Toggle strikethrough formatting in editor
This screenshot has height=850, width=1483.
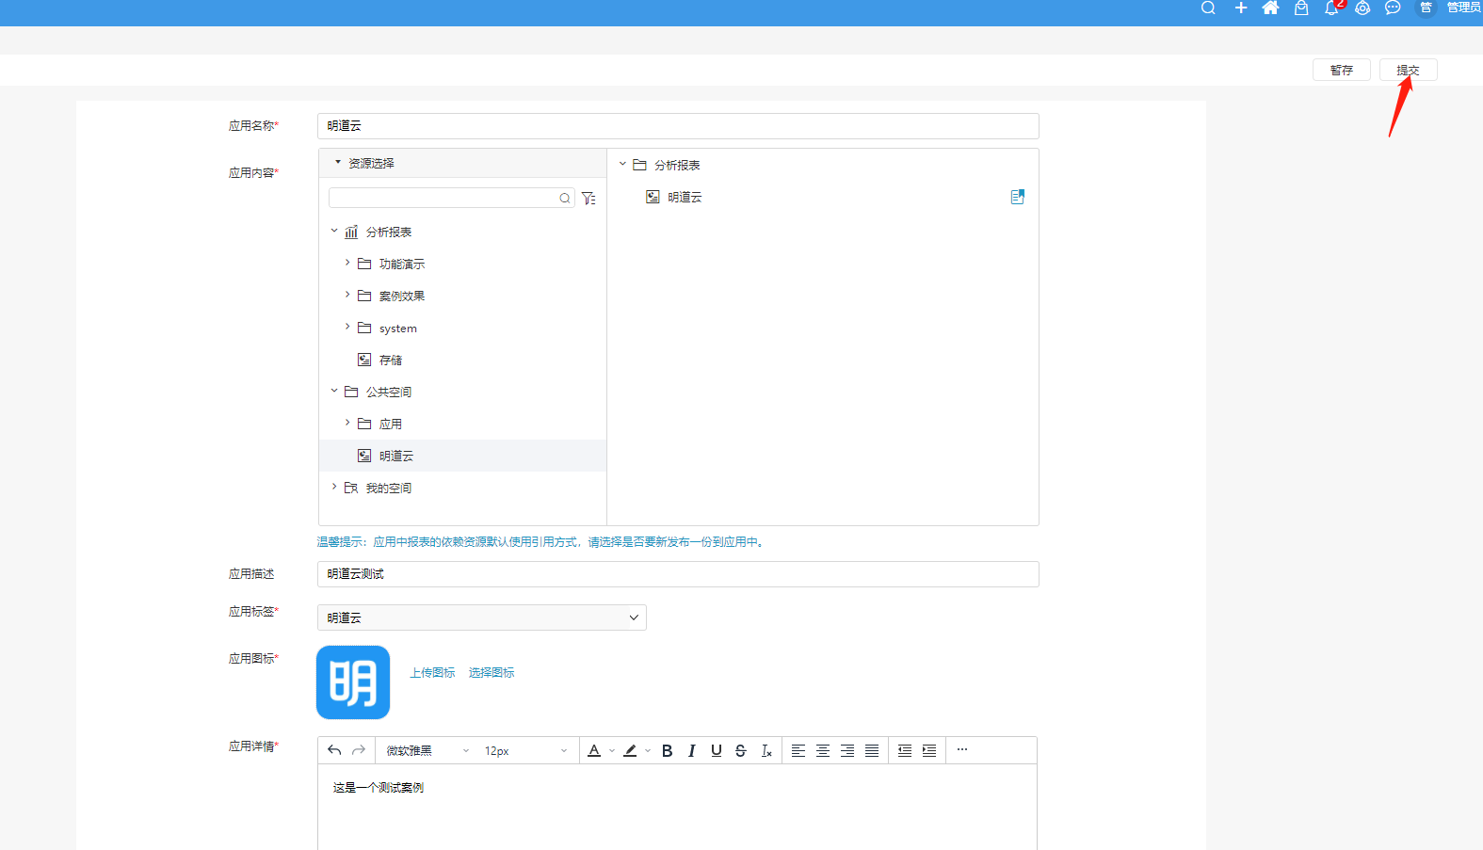tap(741, 751)
